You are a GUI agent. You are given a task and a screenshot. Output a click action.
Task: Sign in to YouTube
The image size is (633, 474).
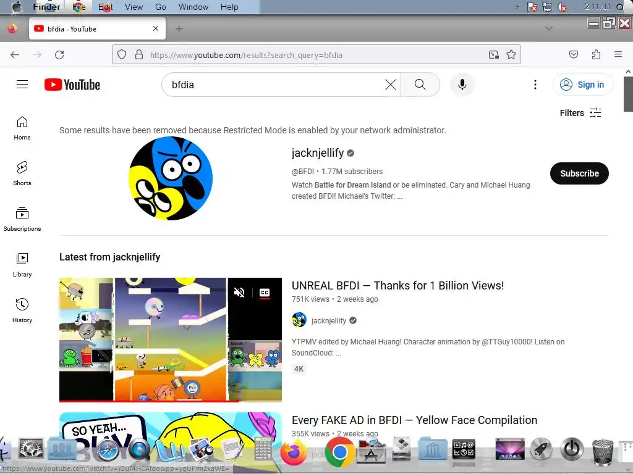coord(583,85)
